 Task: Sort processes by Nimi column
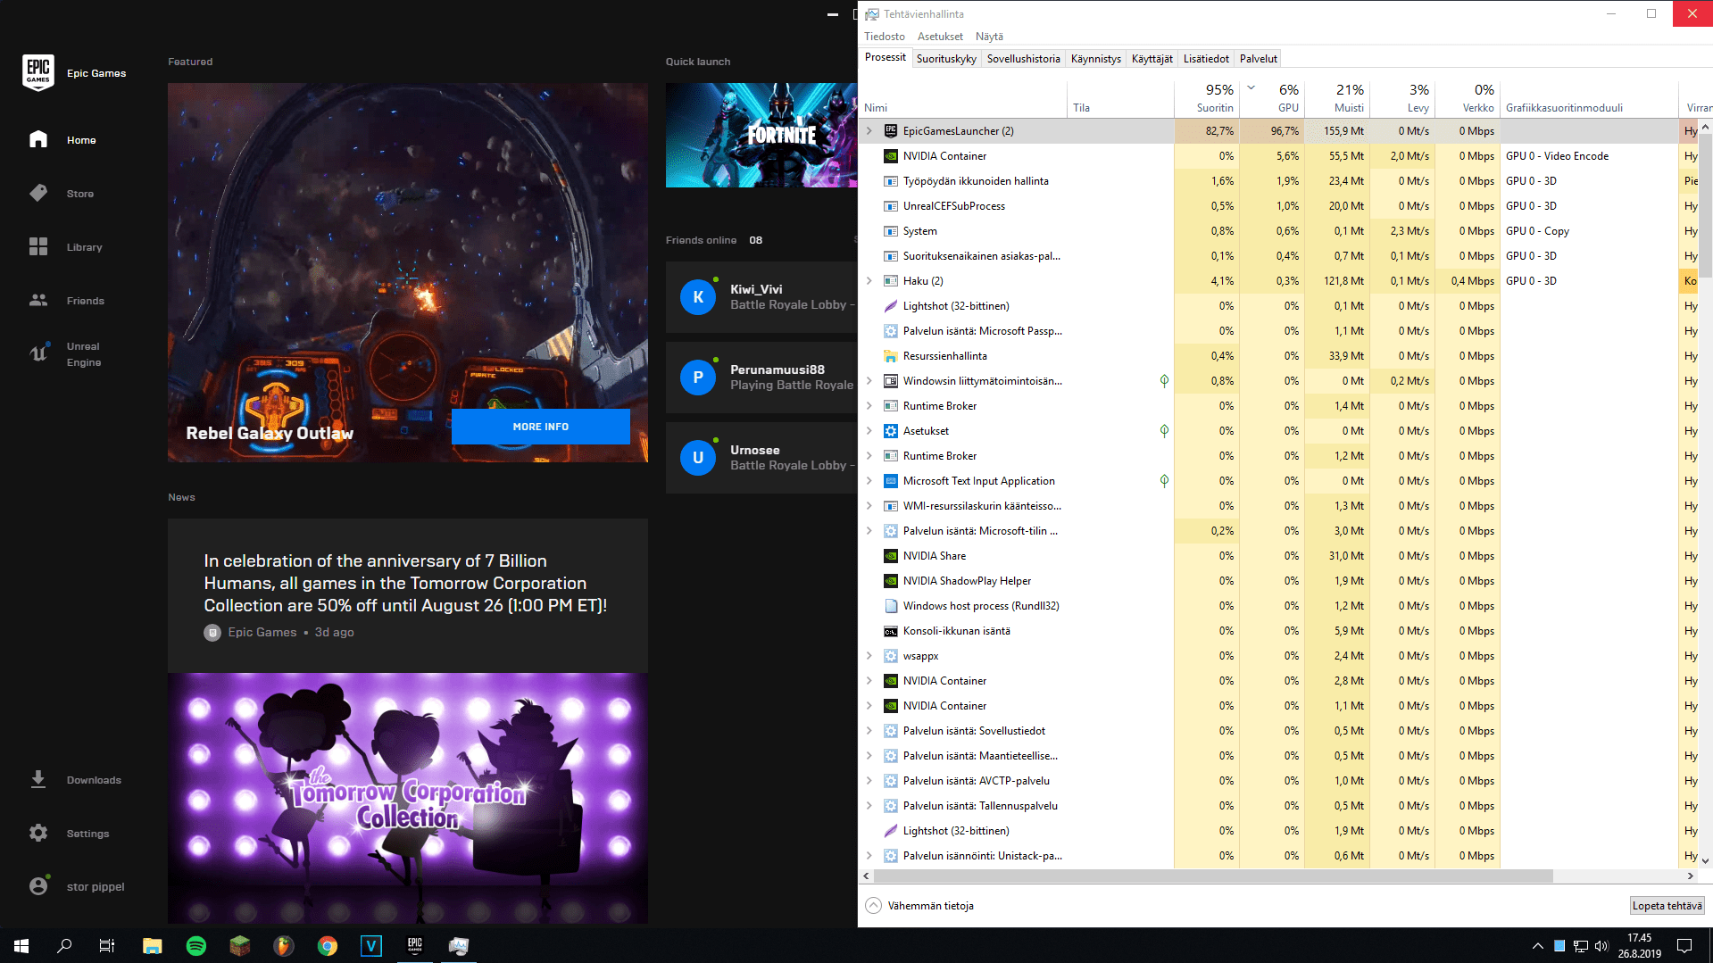tap(963, 99)
